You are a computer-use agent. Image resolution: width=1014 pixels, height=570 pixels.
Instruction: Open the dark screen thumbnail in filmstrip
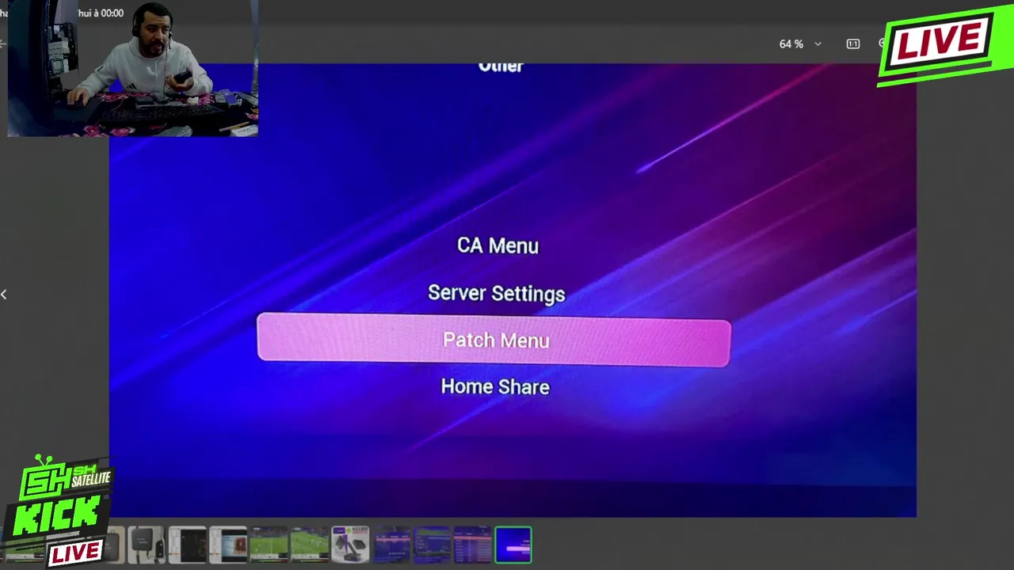187,545
